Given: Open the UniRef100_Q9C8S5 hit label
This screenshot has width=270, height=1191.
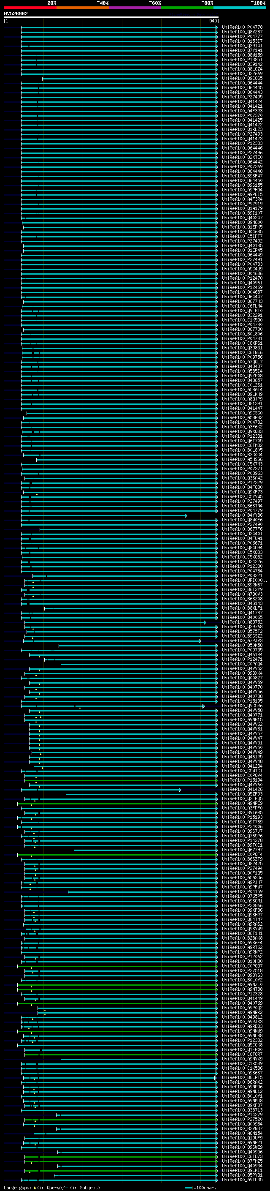Looking at the screenshot, I should pyautogui.click(x=242, y=79).
